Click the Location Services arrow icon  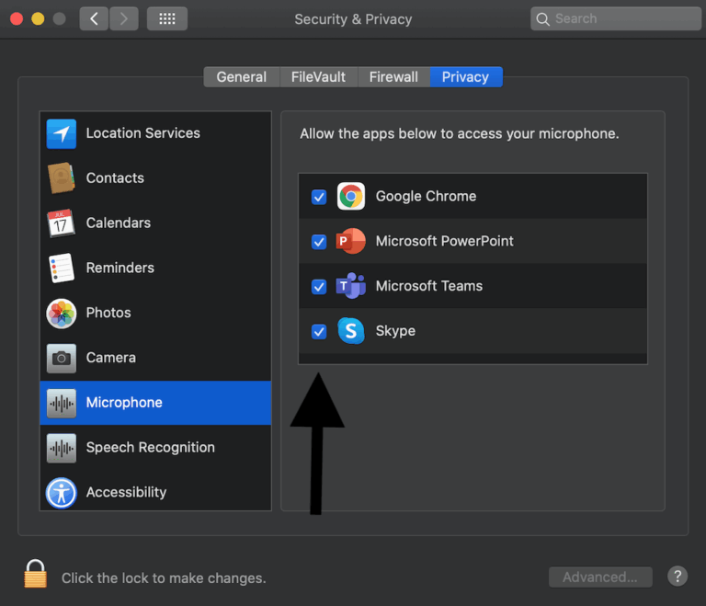pos(62,133)
